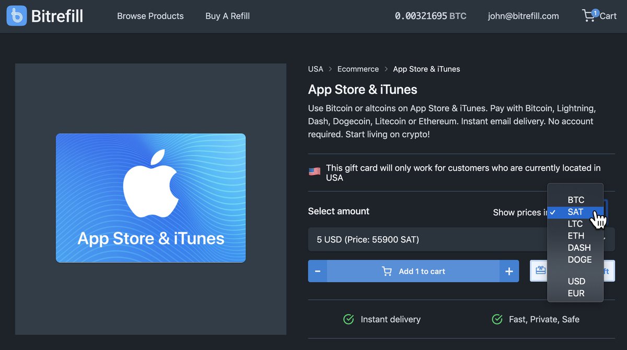Pick DOGE in the price list
The width and height of the screenshot is (627, 350).
[575, 260]
